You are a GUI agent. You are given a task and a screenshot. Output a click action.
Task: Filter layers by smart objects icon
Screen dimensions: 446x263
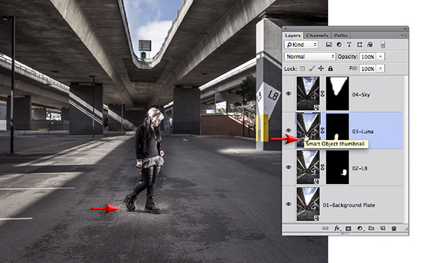[x=370, y=45]
